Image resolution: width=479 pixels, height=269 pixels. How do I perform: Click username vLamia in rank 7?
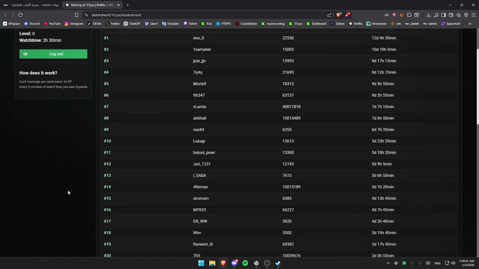(x=199, y=107)
